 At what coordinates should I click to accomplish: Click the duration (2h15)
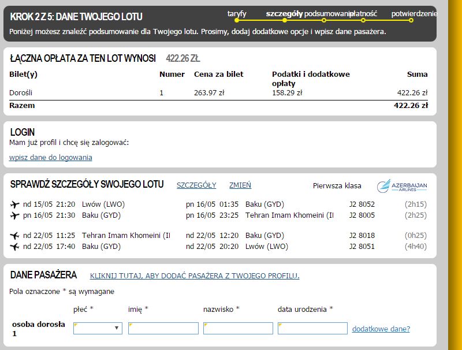(416, 204)
